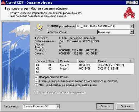This screenshot has height=112, width=139.
Task: Open the General Protected CD datatype dropdown
Action: click(58, 106)
